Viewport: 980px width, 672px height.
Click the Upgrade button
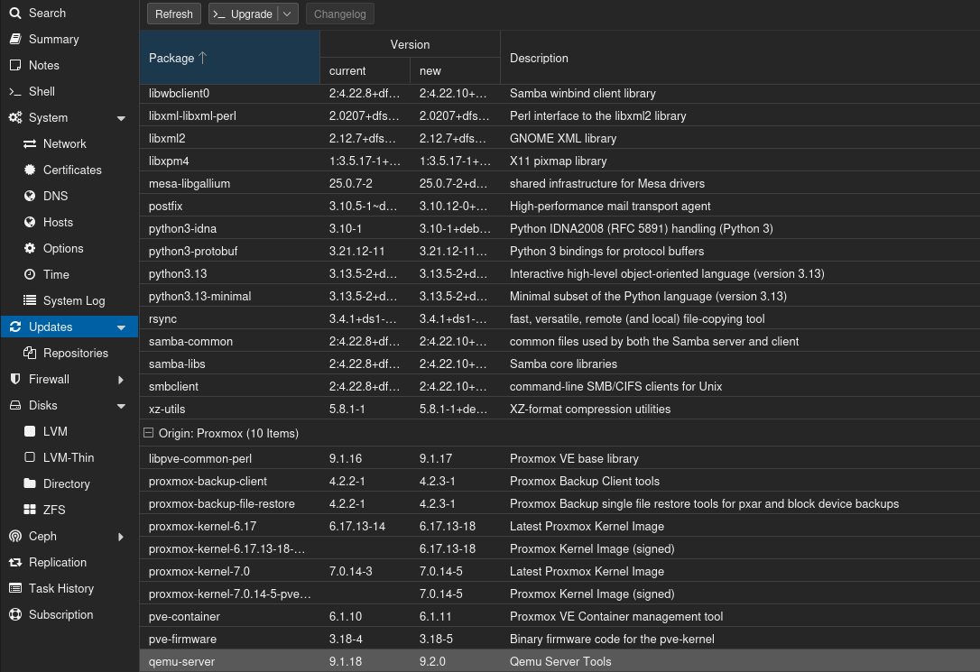244,14
